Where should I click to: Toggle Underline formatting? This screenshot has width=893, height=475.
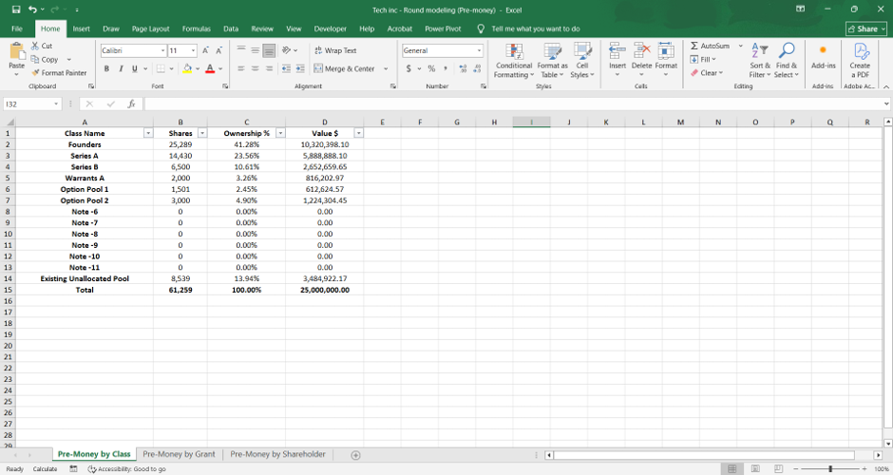coord(135,68)
